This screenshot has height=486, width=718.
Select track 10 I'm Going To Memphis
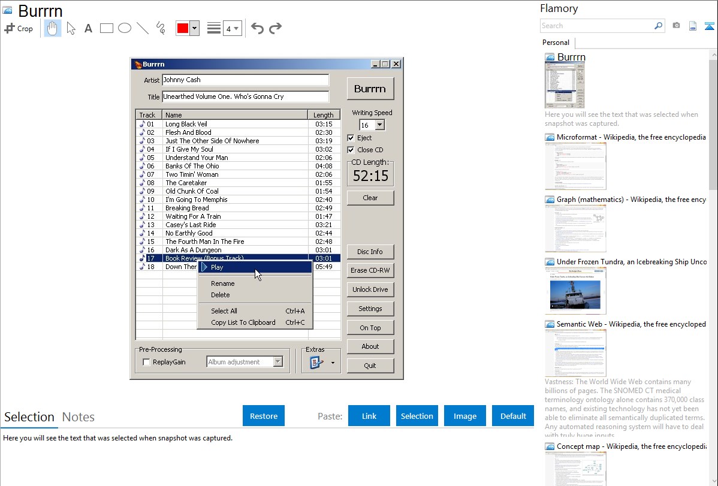pyautogui.click(x=238, y=200)
